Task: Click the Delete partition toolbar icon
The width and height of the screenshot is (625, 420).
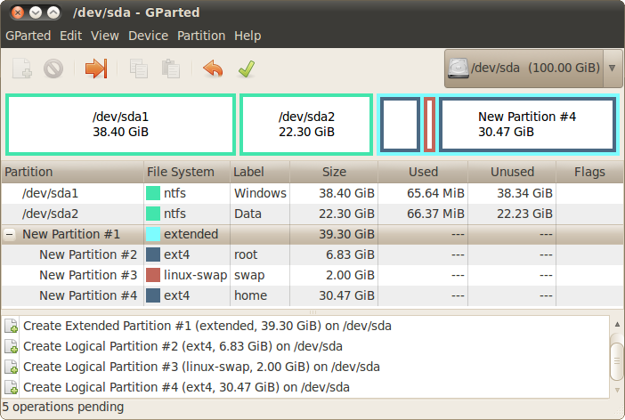Action: [x=53, y=69]
